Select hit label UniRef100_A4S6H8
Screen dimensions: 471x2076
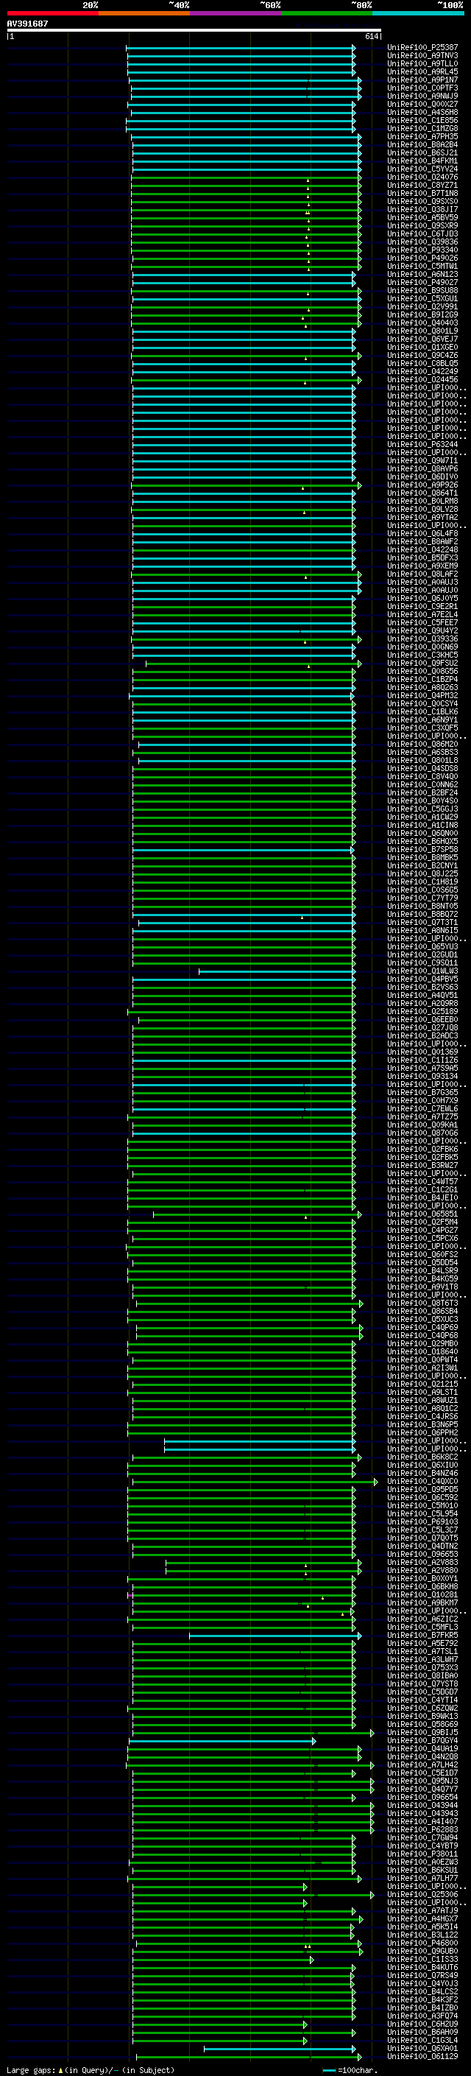coord(422,112)
